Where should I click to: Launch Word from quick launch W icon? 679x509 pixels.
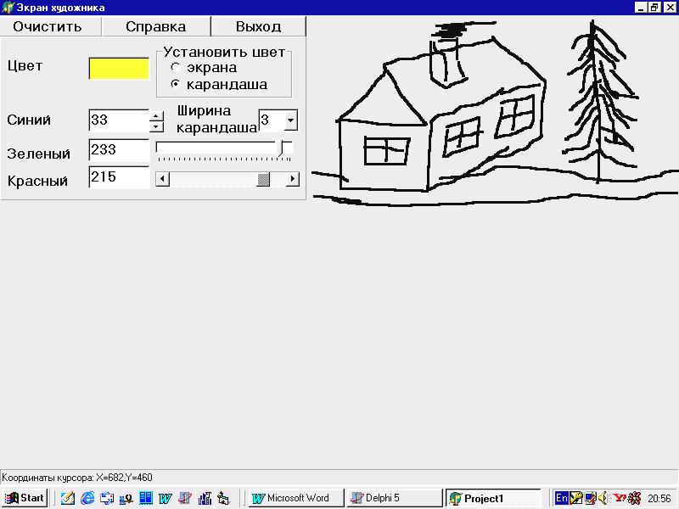tap(165, 498)
